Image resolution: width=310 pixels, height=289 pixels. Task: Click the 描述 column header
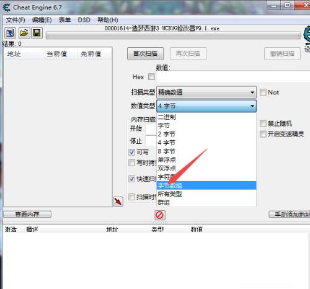pyautogui.click(x=32, y=229)
